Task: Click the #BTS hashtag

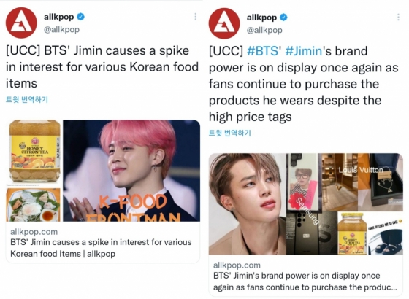Action: coord(262,51)
